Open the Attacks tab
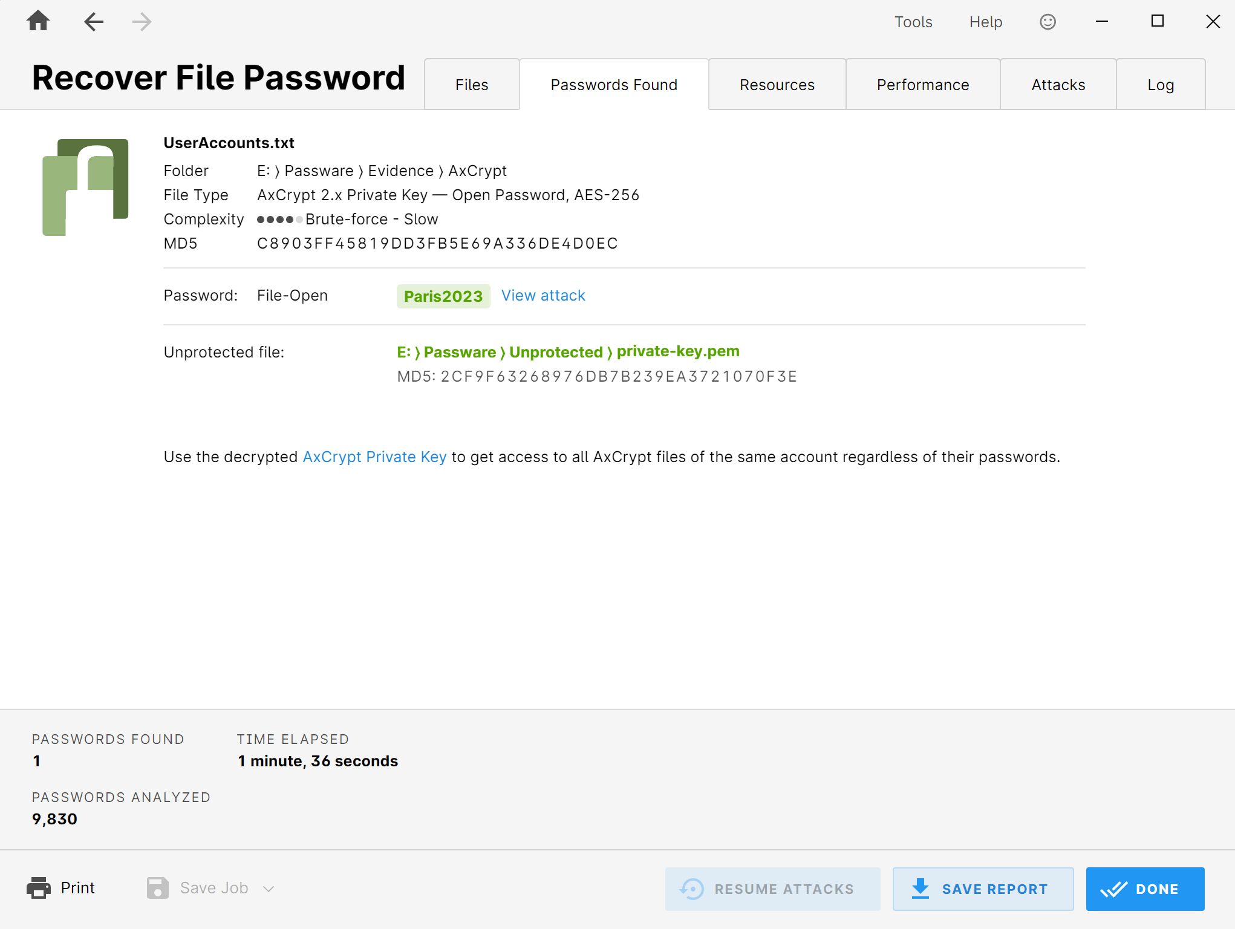Viewport: 1235px width, 929px height. click(x=1058, y=84)
